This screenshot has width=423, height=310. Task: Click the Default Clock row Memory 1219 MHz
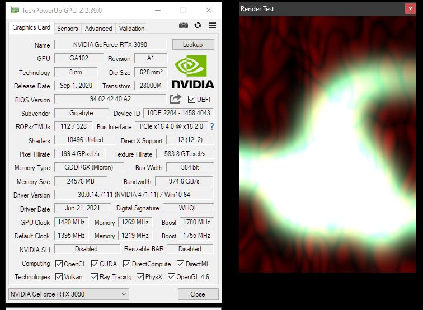coord(135,236)
